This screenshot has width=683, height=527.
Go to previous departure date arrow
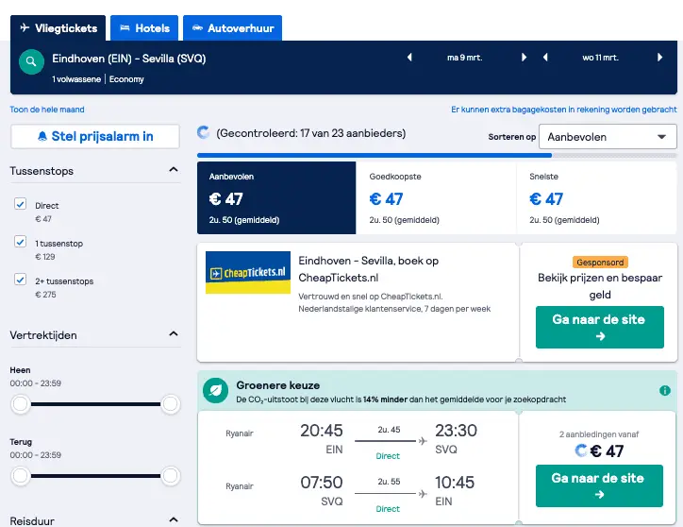pyautogui.click(x=409, y=58)
